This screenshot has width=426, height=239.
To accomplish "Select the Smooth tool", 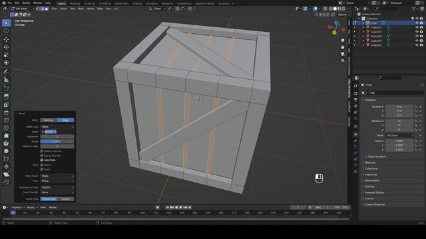I will point(6,151).
